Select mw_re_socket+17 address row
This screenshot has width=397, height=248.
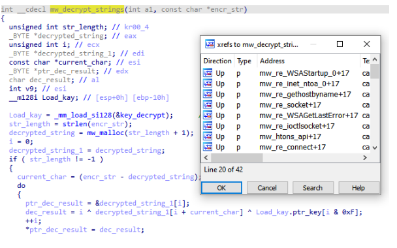290,105
